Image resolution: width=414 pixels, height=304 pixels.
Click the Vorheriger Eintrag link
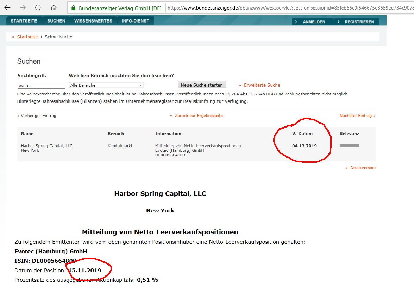37,116
